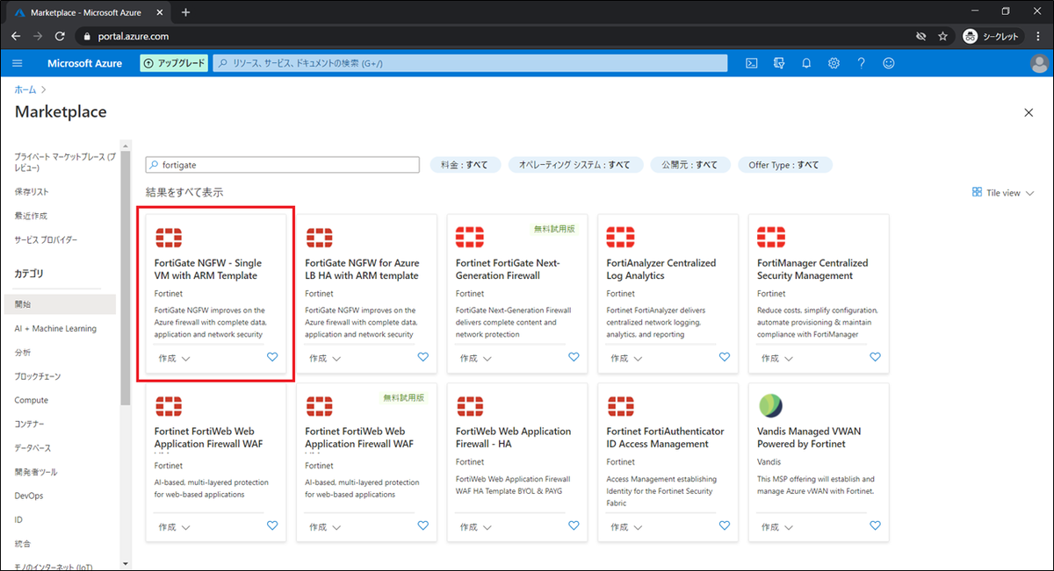Favorite FortiGate NGFW for Azure LB HA
This screenshot has height=571, width=1054.
point(423,357)
